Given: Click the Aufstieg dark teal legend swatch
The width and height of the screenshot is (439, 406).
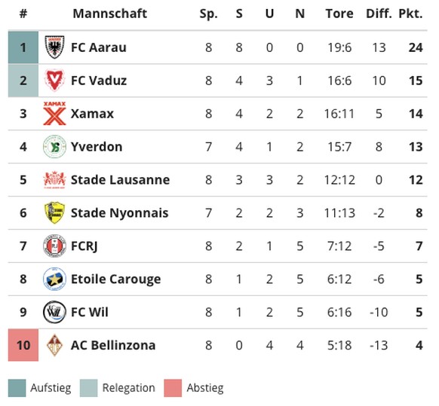Looking at the screenshot, I should (17, 388).
